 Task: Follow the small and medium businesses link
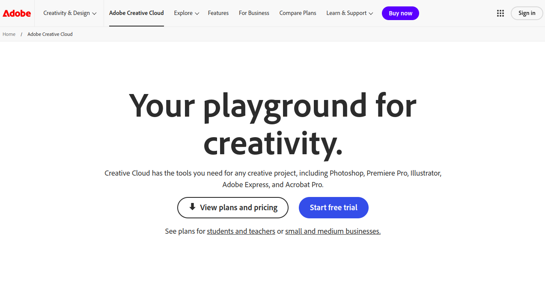coord(333,231)
